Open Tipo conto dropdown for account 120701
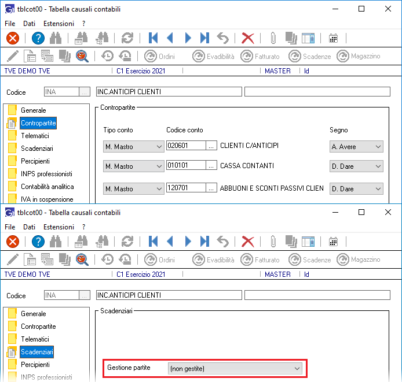402x382 pixels. click(134, 189)
